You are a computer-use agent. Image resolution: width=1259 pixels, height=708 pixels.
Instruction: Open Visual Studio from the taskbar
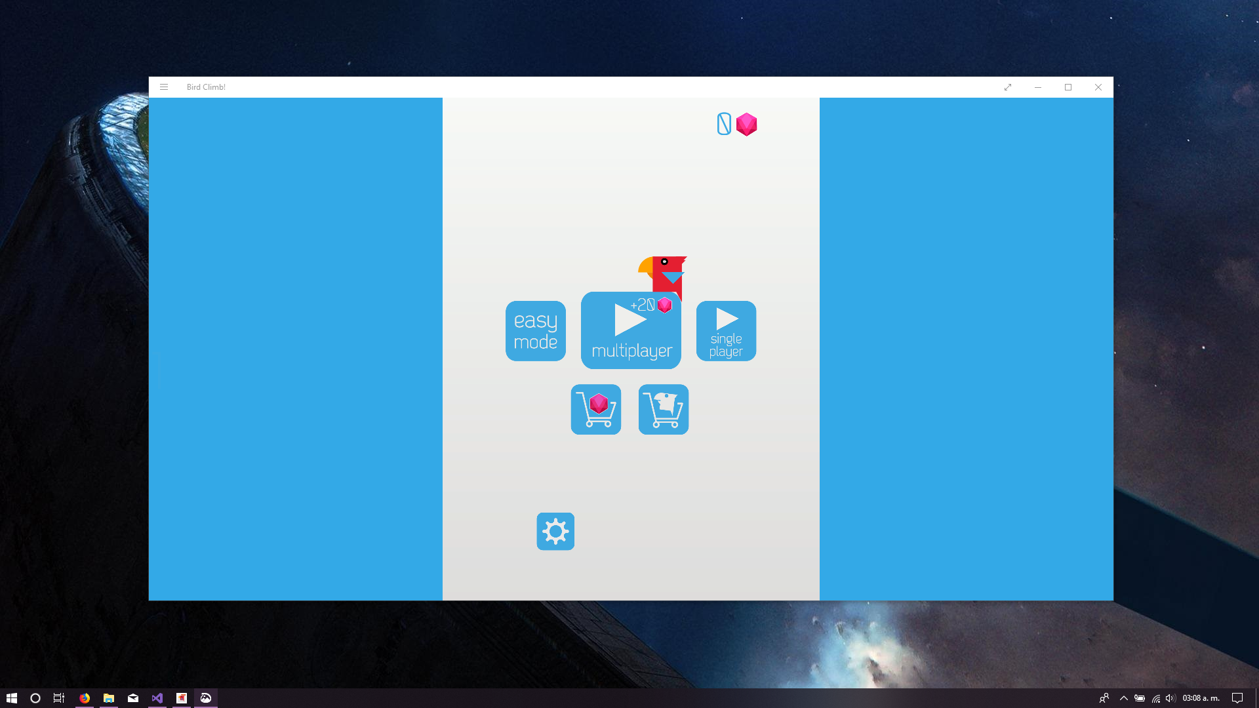(157, 698)
